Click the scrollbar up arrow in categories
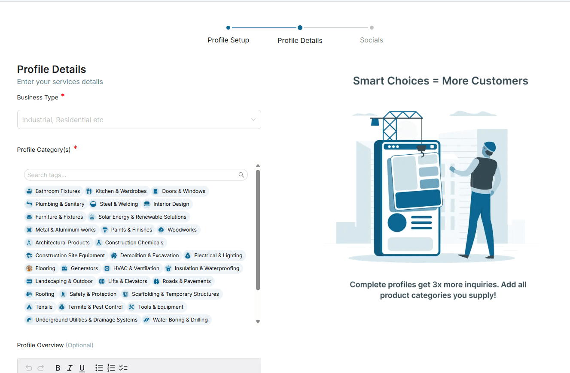 click(258, 166)
